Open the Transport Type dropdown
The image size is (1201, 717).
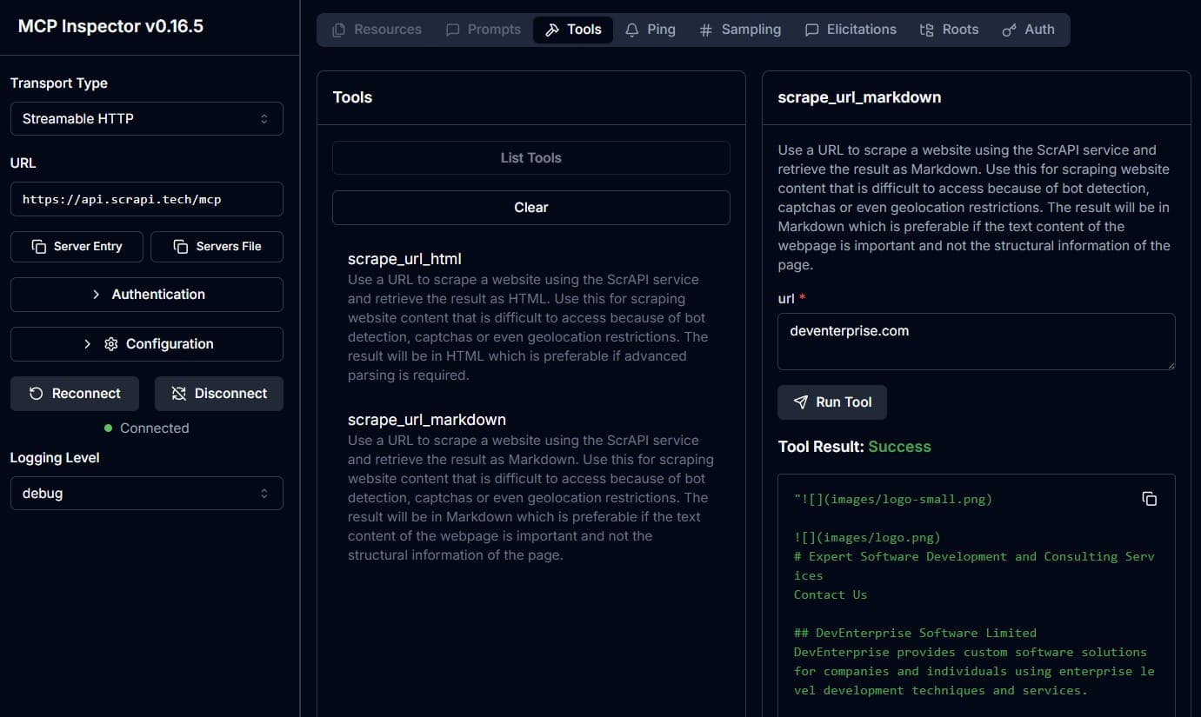(x=146, y=118)
